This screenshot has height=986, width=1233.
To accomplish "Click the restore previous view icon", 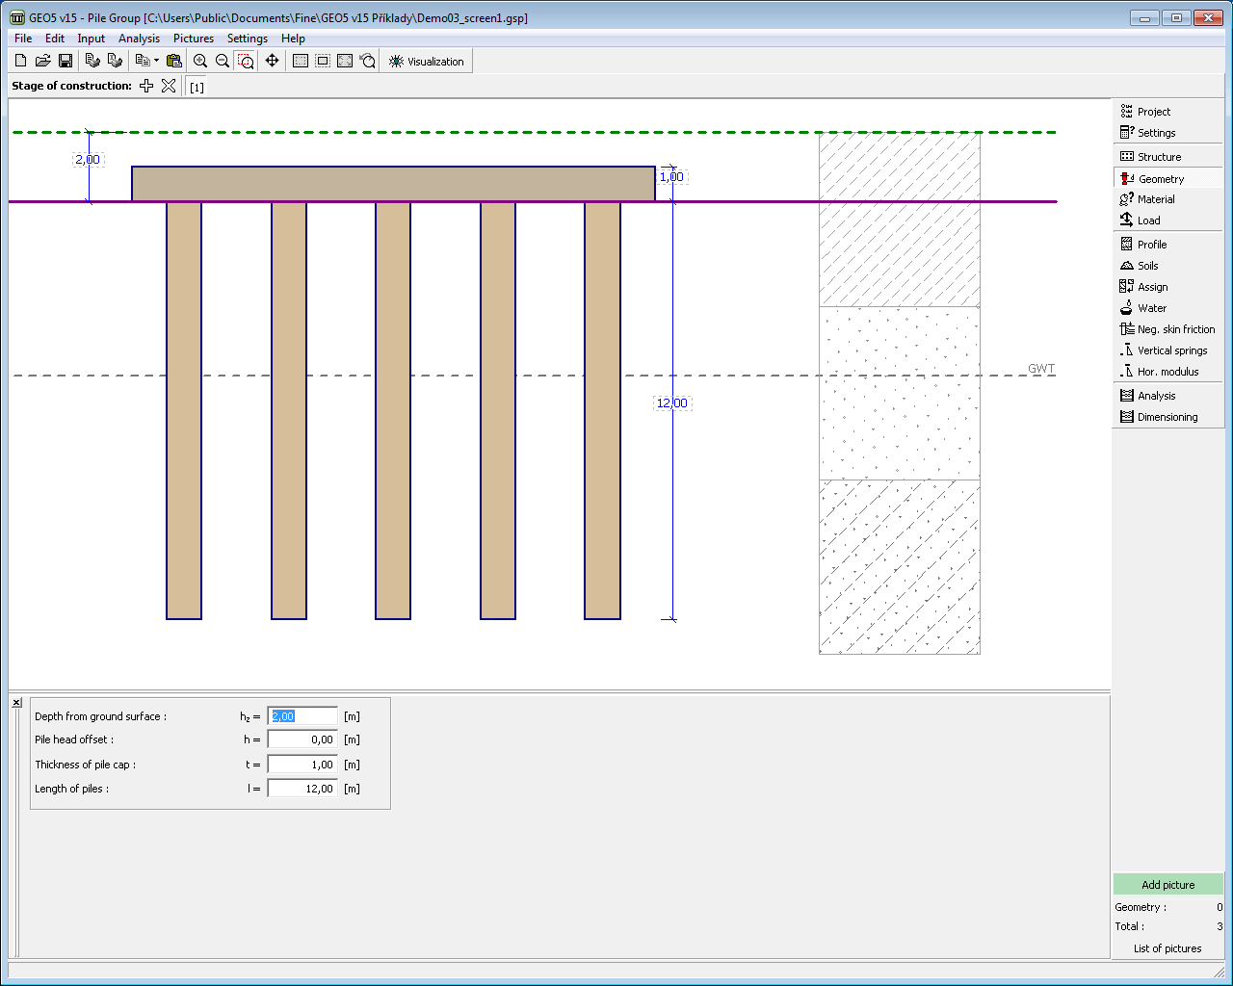I will tap(367, 61).
